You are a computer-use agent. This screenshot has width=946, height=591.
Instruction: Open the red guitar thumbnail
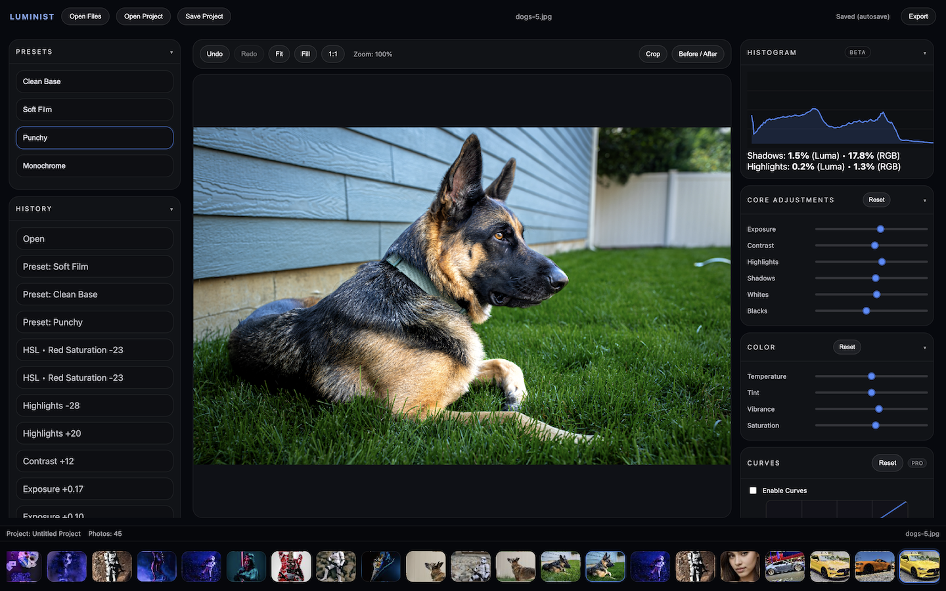click(x=291, y=567)
